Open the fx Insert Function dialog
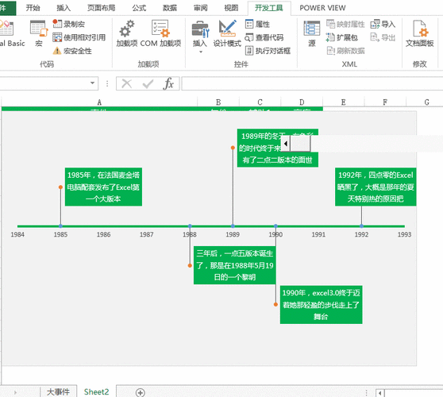This screenshot has height=397, width=443. pos(168,83)
